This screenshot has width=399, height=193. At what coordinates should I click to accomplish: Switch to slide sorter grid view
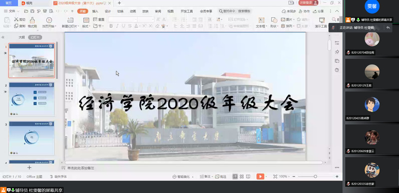[x=242, y=177]
